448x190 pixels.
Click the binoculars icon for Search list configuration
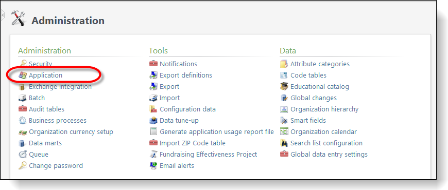pyautogui.click(x=284, y=143)
